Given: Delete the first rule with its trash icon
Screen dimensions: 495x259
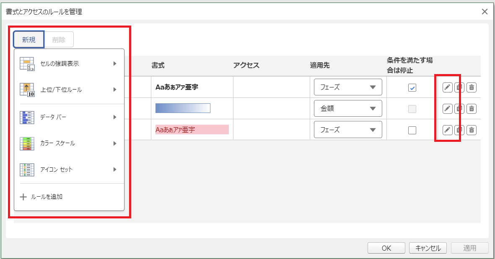Looking at the screenshot, I should point(472,87).
